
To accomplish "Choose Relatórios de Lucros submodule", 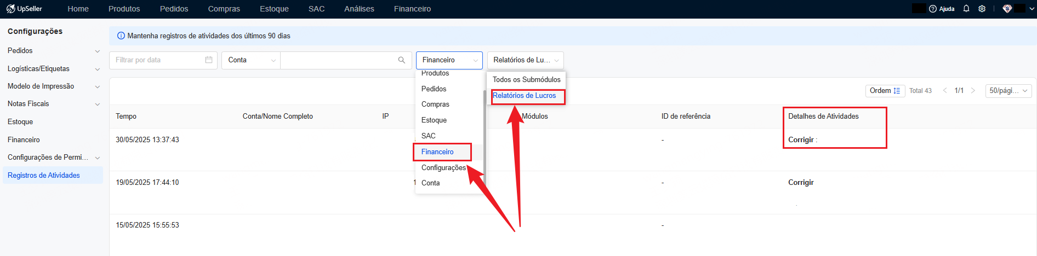I will click(525, 96).
